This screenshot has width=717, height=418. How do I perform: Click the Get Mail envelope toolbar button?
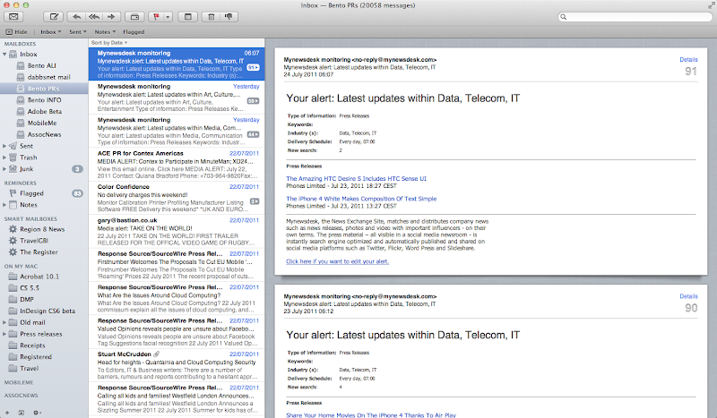[13, 17]
